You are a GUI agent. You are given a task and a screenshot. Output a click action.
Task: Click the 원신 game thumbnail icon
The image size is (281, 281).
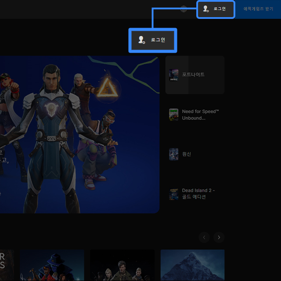coord(174,154)
